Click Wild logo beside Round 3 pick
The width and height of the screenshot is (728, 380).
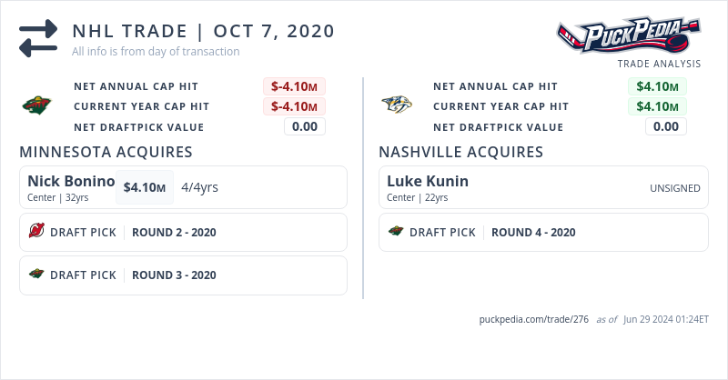tap(36, 275)
